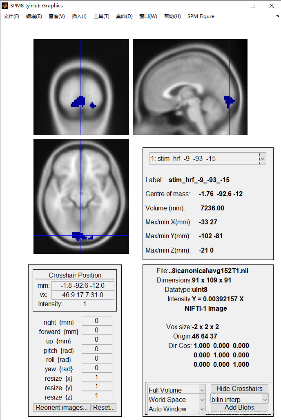Viewport: 281px width, 420px height.
Task: Click the dock-figure arrow icon at the menu bar's end
Action: [277, 16]
